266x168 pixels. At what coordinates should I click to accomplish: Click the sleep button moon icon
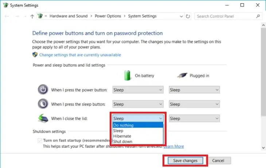tap(43, 104)
